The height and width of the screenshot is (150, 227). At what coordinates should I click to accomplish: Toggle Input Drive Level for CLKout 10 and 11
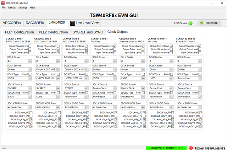[171, 53]
